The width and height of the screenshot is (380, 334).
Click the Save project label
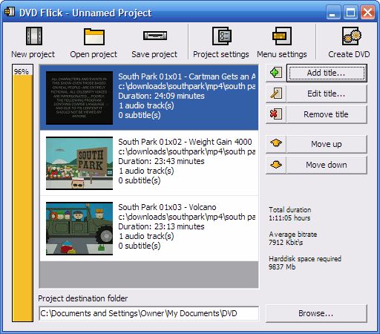pyautogui.click(x=154, y=54)
